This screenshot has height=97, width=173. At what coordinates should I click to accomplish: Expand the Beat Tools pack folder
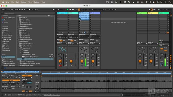[x=18, y=18]
